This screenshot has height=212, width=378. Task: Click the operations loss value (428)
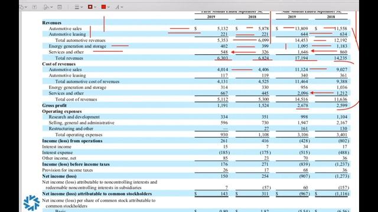(x=304, y=141)
